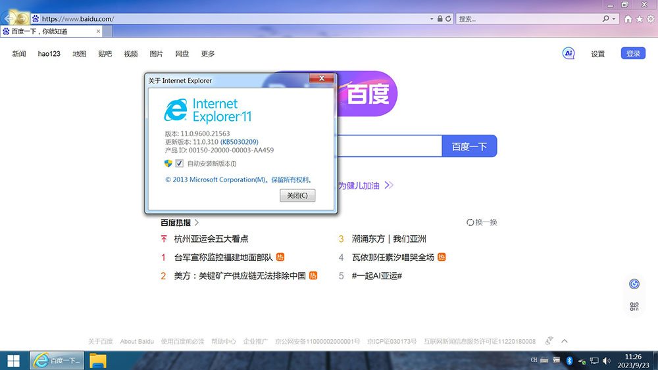Click the shield icon beside auto-install option
658x370 pixels.
(168, 164)
